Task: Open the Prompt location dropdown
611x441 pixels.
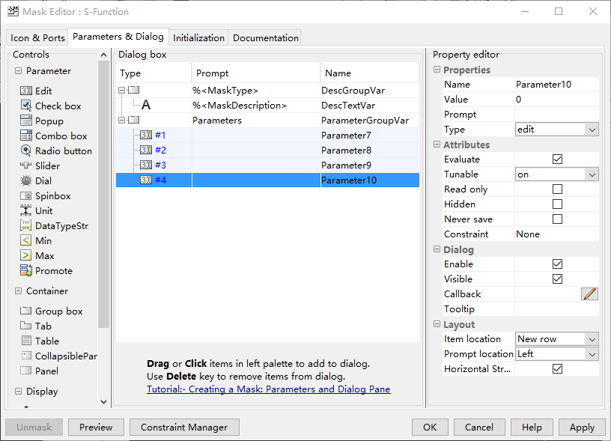Action: point(557,353)
